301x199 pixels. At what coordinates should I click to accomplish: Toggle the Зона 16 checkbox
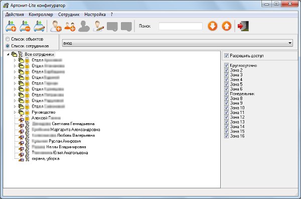click(227, 136)
